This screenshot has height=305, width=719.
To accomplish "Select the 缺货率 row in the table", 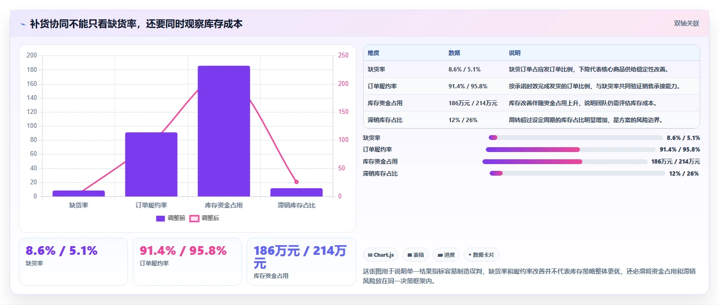I will pos(531,69).
